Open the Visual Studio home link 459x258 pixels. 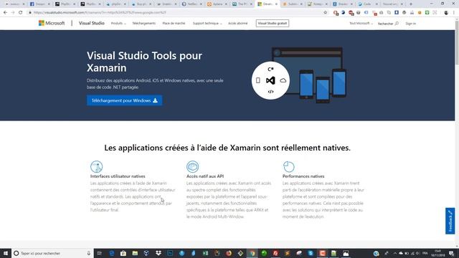(x=92, y=23)
